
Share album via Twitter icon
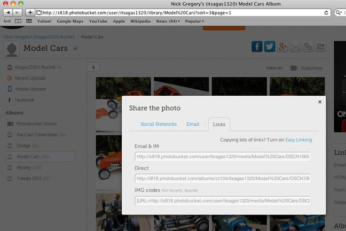pos(270,47)
